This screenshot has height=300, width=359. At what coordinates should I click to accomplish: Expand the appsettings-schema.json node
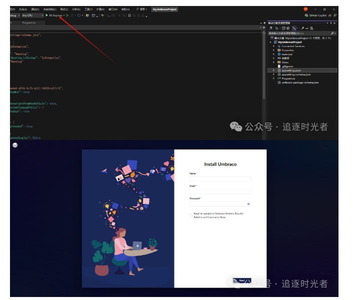pos(273,74)
